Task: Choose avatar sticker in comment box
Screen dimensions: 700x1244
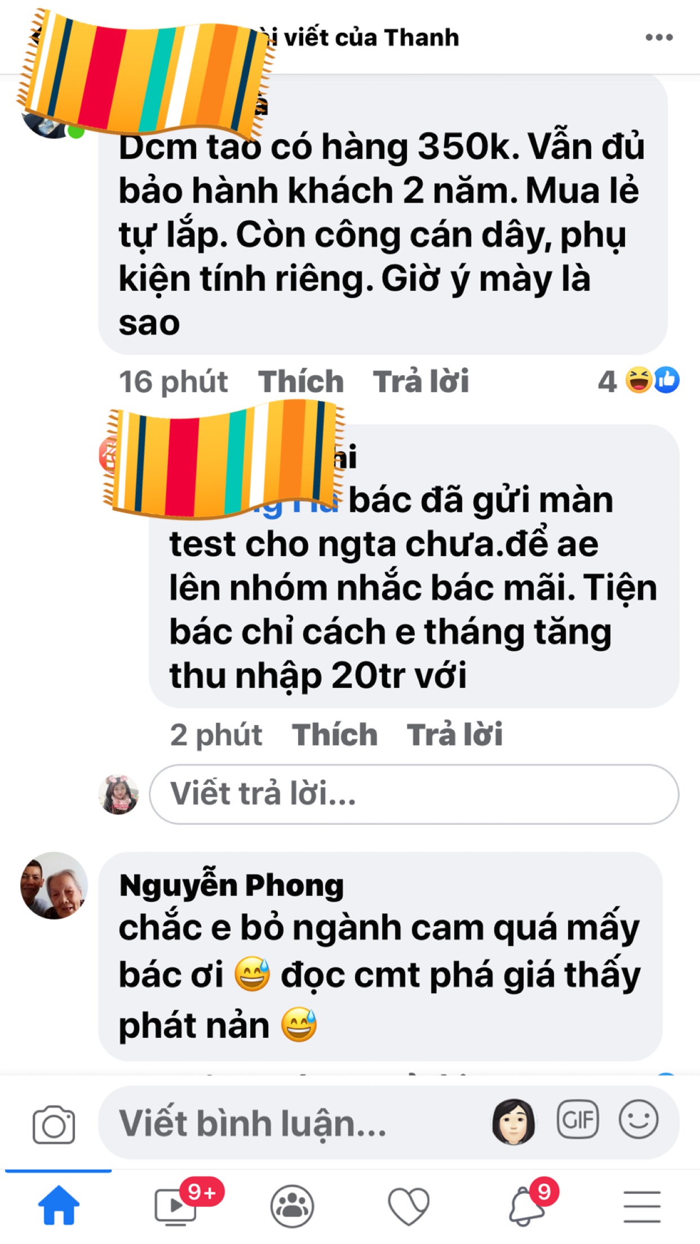Action: coord(513,1121)
